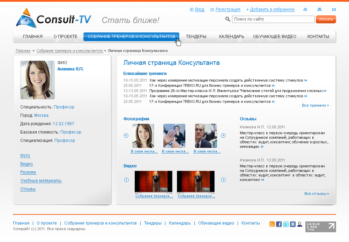349x242 pixels.
Task: Open the Учебные материалы sidebar link
Action: point(41,181)
